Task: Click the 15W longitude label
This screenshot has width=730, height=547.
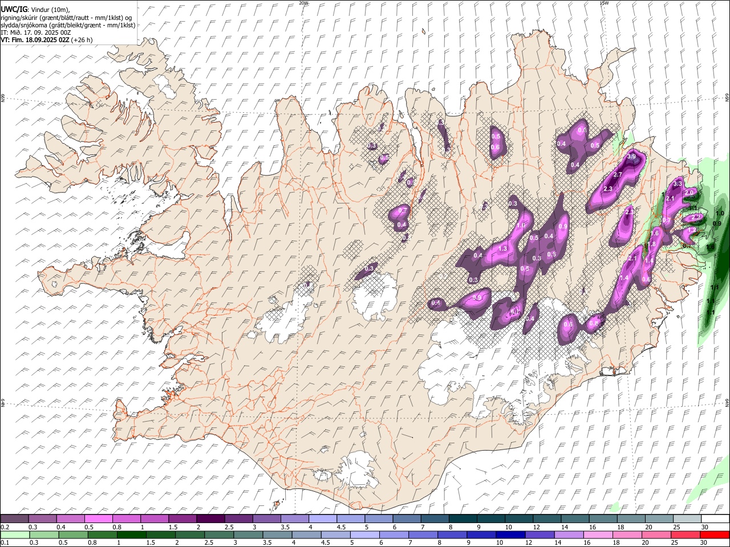Action: [604, 3]
